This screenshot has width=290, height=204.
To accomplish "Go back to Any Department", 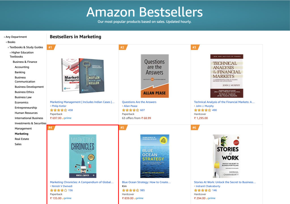I will (16, 37).
